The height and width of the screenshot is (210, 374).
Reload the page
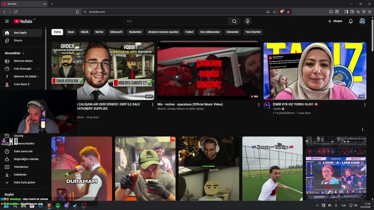pyautogui.click(x=16, y=12)
